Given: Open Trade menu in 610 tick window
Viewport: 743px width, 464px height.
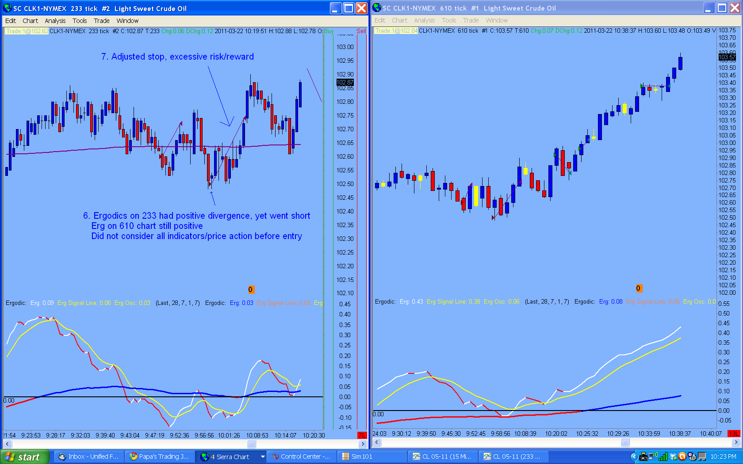Looking at the screenshot, I should 471,20.
